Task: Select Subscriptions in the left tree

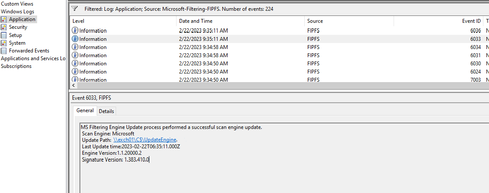Action: point(16,66)
